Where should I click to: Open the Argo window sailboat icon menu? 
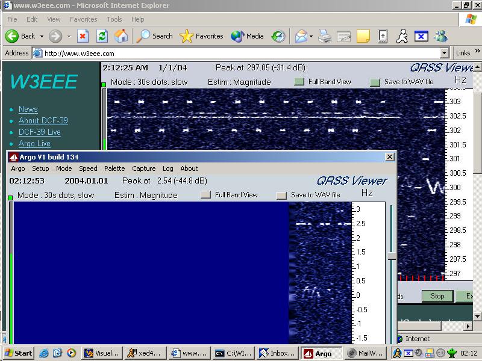click(13, 157)
